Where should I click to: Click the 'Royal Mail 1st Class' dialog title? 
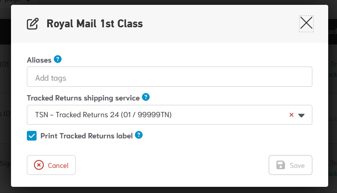(x=95, y=24)
